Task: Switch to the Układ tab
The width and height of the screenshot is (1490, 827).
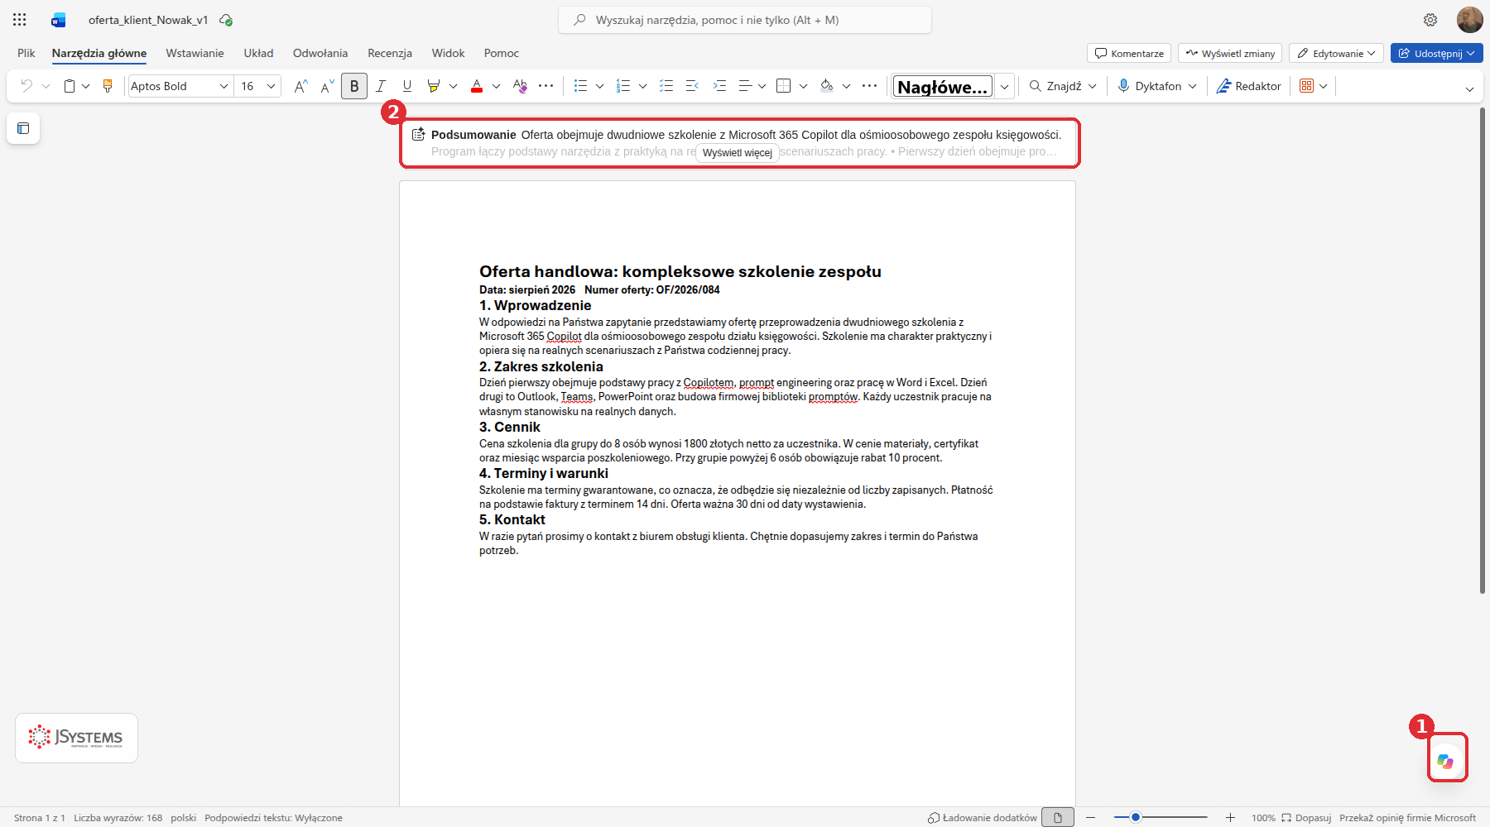Action: pos(258,53)
